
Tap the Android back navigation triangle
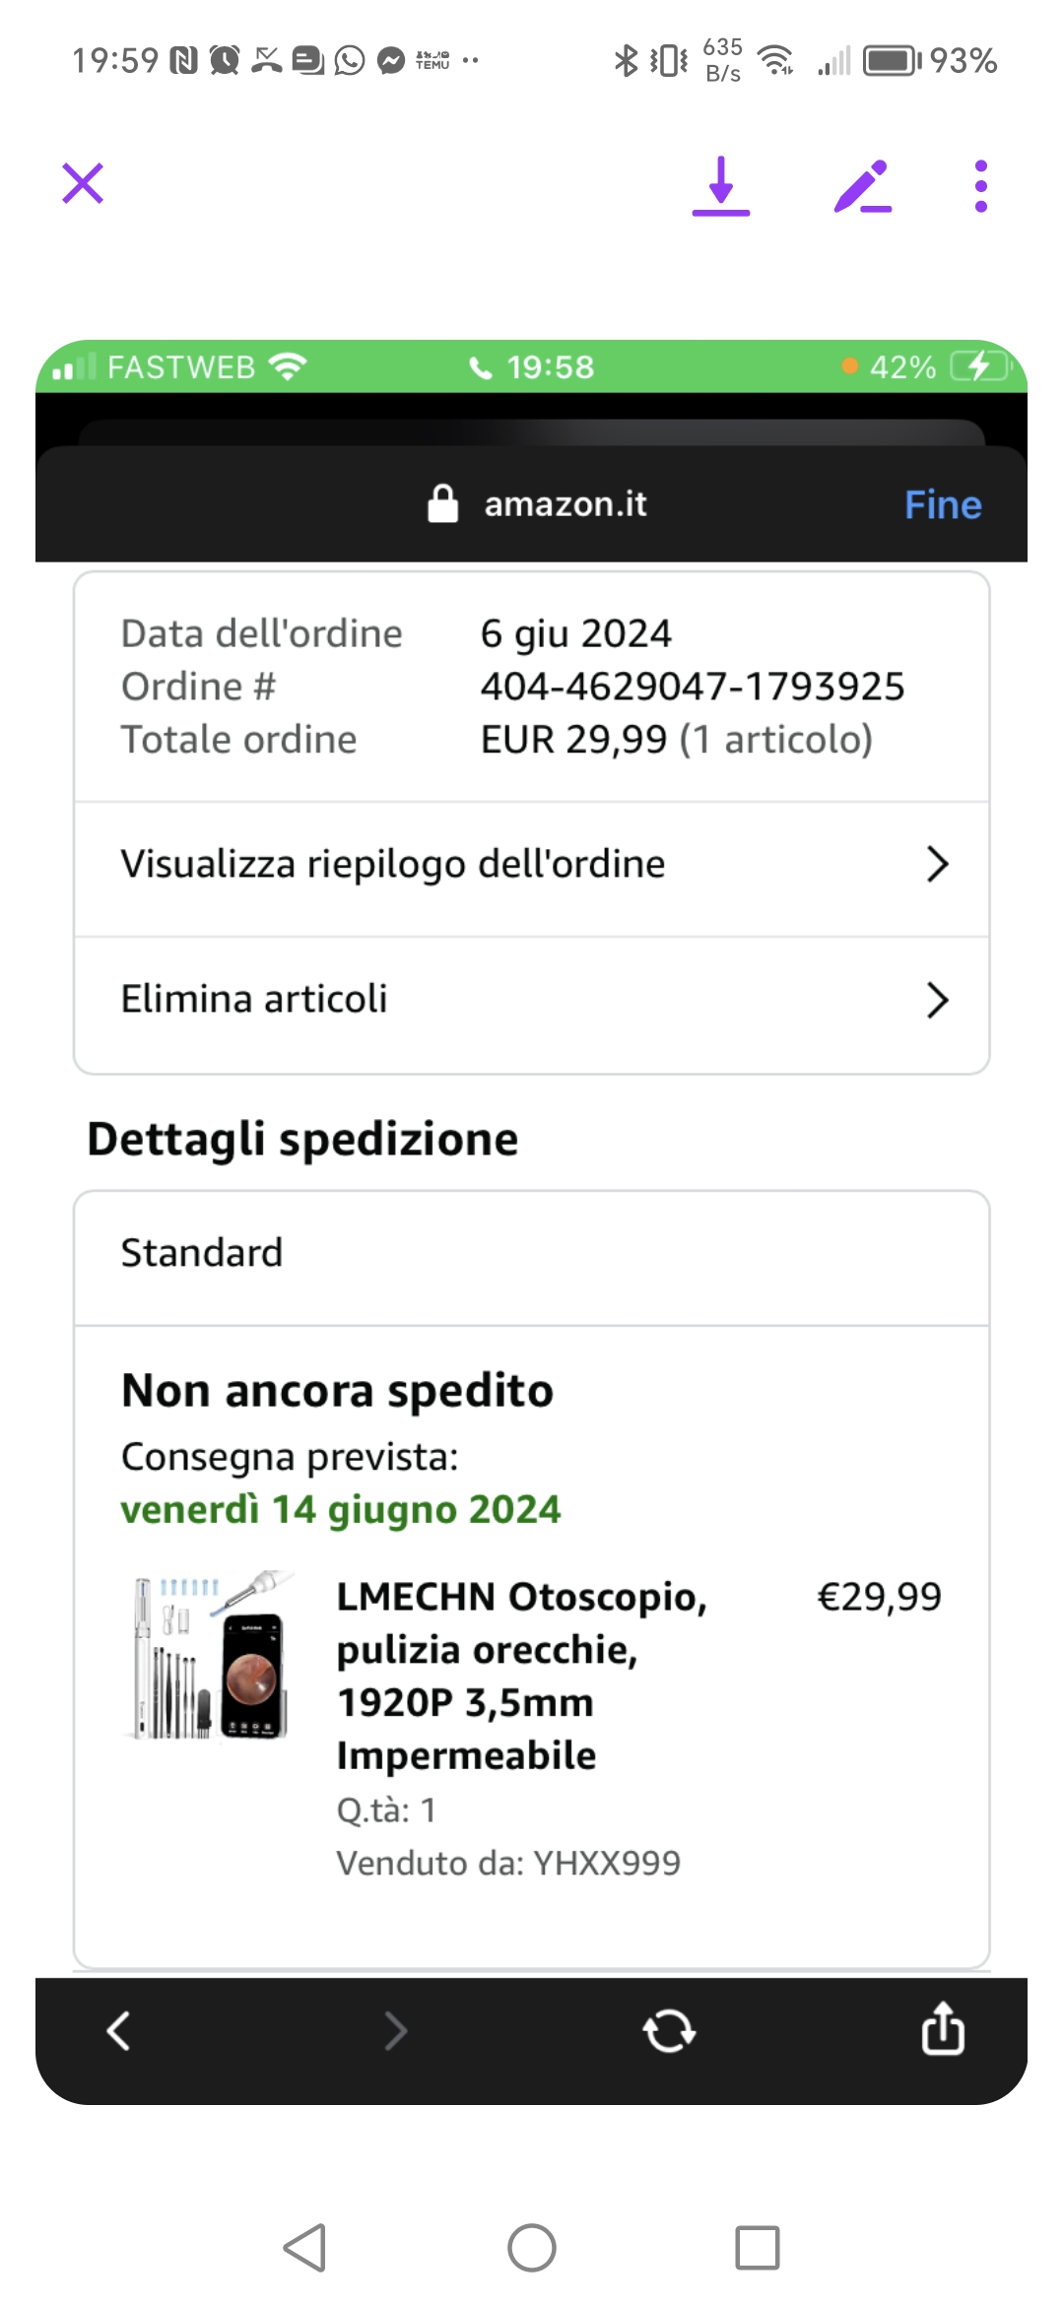[305, 2248]
